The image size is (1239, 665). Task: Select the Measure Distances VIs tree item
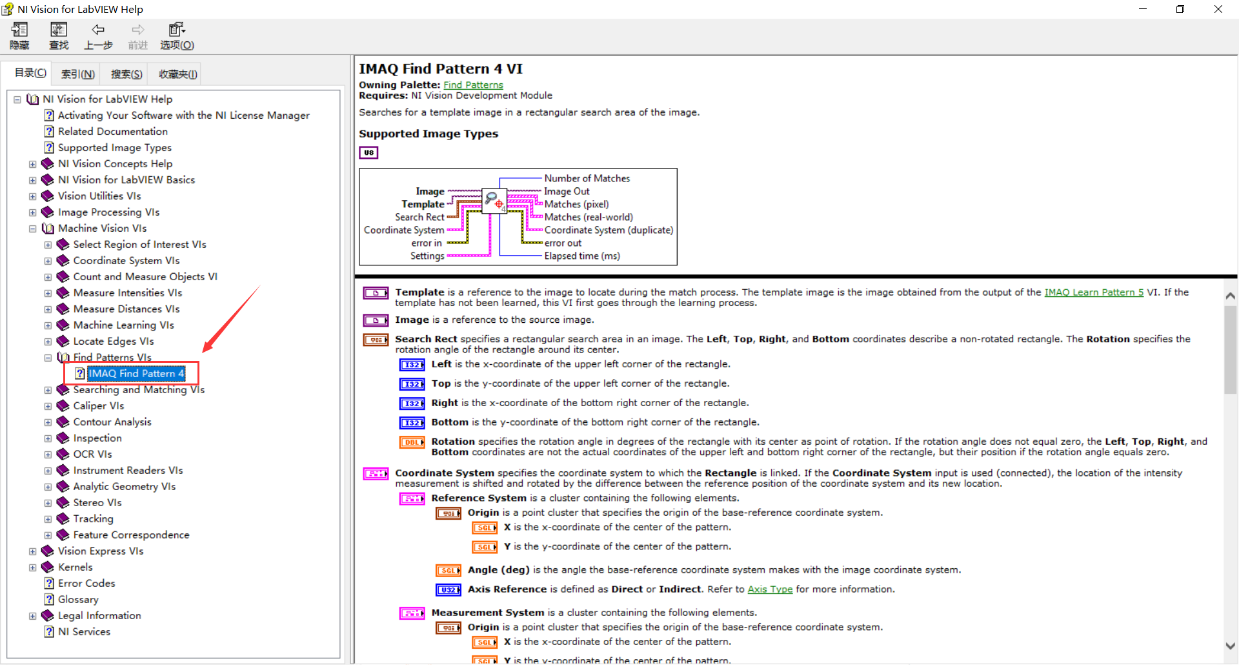(126, 309)
